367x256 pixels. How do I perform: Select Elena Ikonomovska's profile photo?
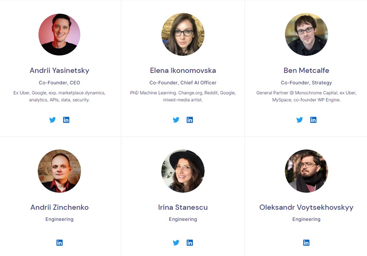tap(183, 34)
